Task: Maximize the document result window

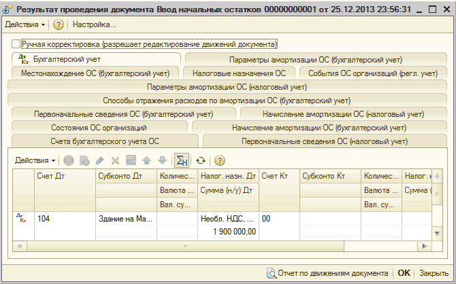Action: tap(432, 10)
